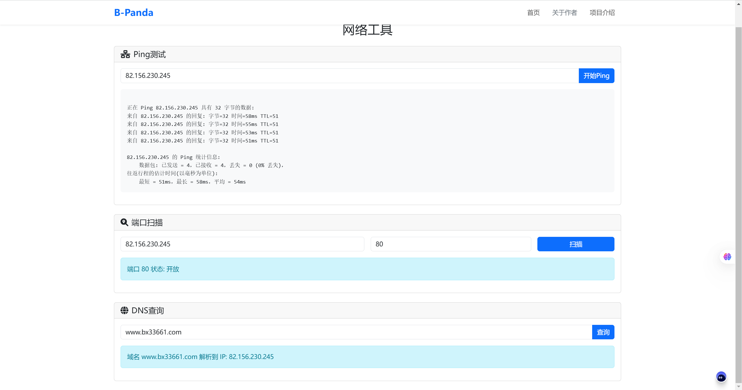The width and height of the screenshot is (742, 390).
Task: Focus the Ping IP address input field
Action: coord(350,76)
